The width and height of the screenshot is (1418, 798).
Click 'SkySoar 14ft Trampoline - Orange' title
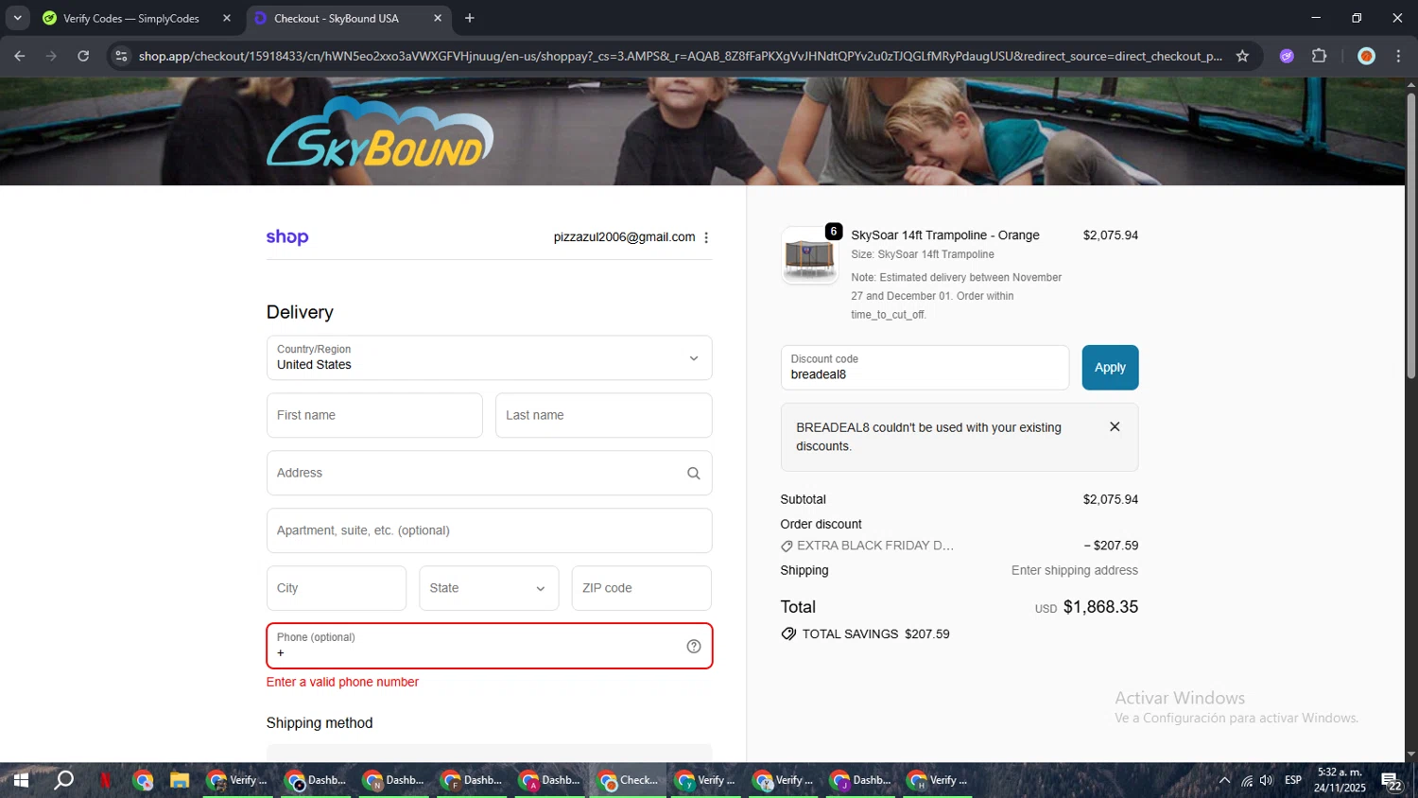pos(945,235)
